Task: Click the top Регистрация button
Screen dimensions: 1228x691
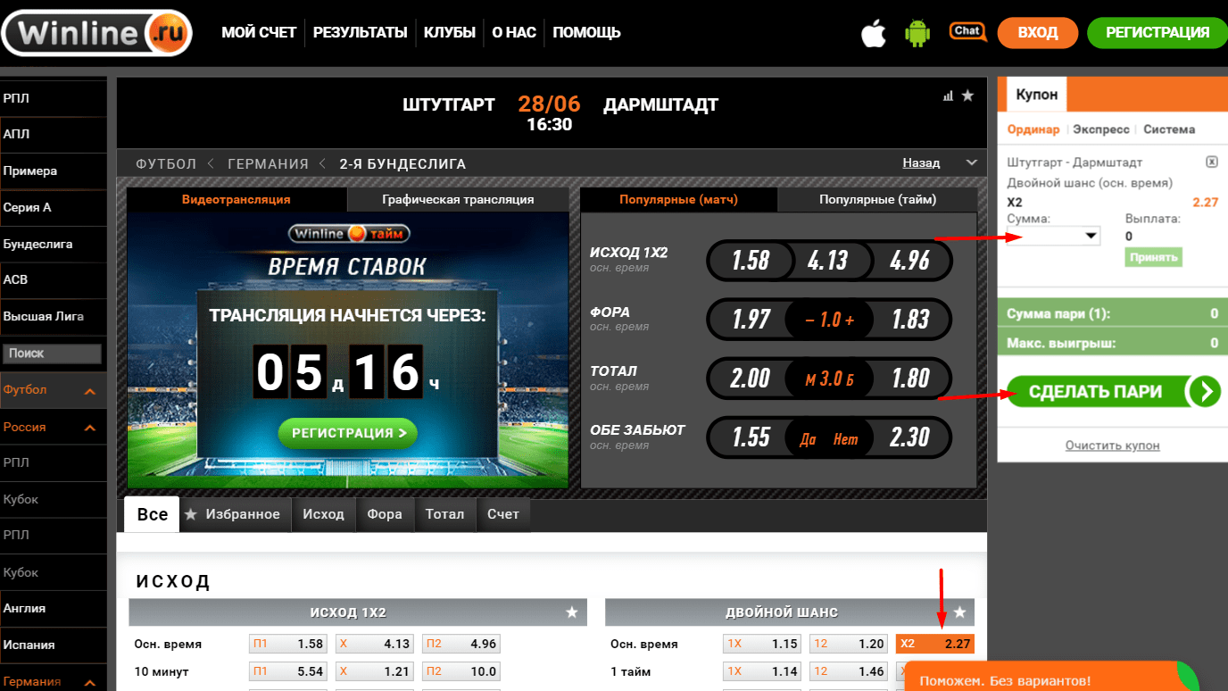Action: tap(1157, 33)
